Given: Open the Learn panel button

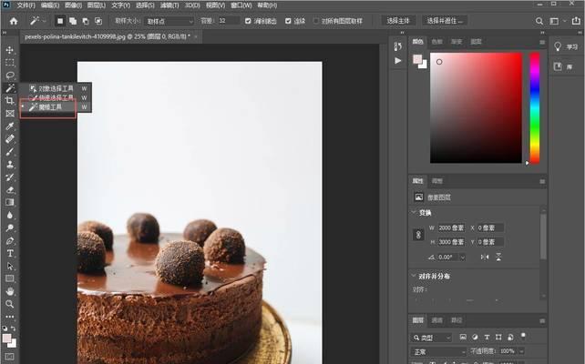Looking at the screenshot, I should click(565, 46).
